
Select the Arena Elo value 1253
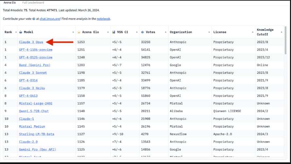81,42
